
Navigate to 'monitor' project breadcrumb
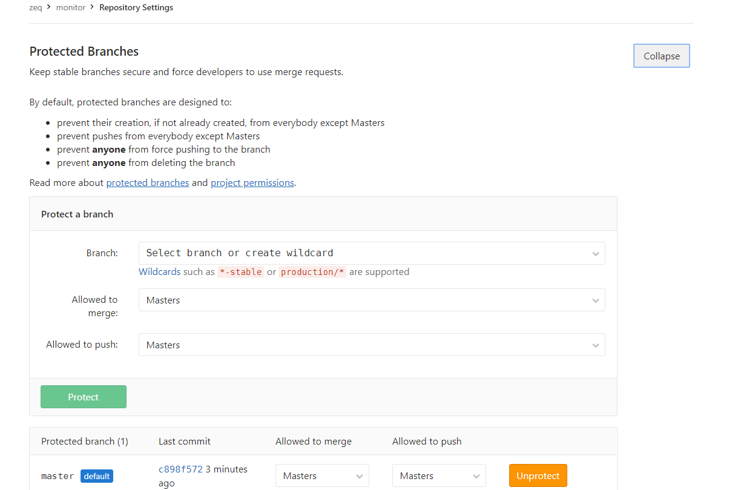pos(71,8)
